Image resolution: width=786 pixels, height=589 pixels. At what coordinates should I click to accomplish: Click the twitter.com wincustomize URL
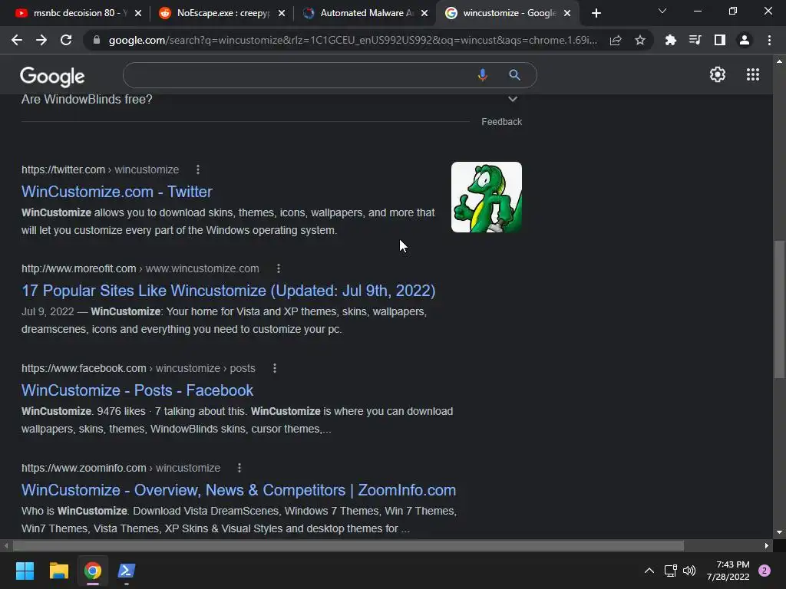point(101,169)
